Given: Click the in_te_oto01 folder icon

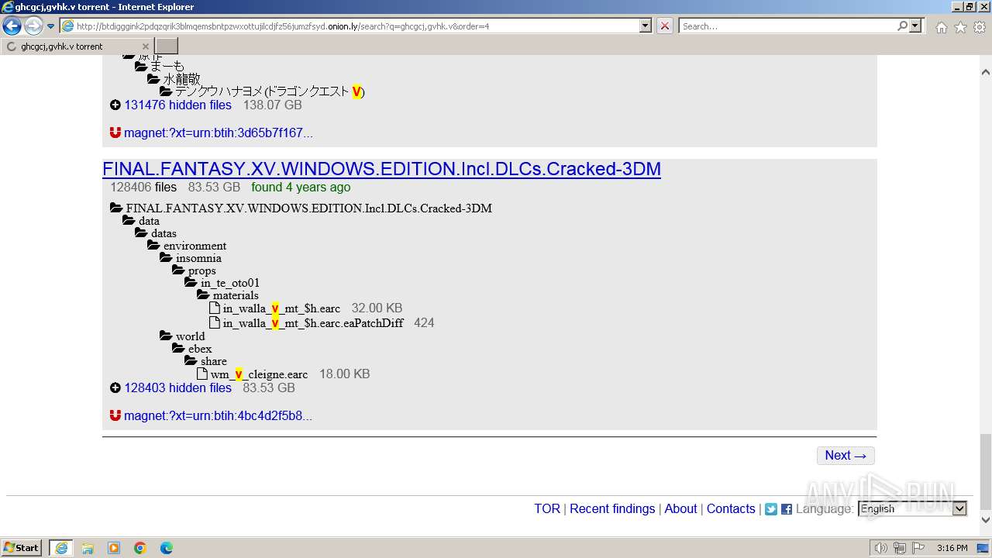Looking at the screenshot, I should 191,282.
